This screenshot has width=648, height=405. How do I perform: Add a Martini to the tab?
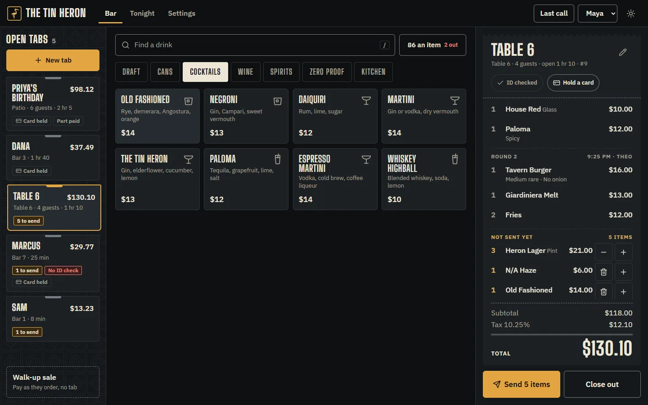point(424,116)
